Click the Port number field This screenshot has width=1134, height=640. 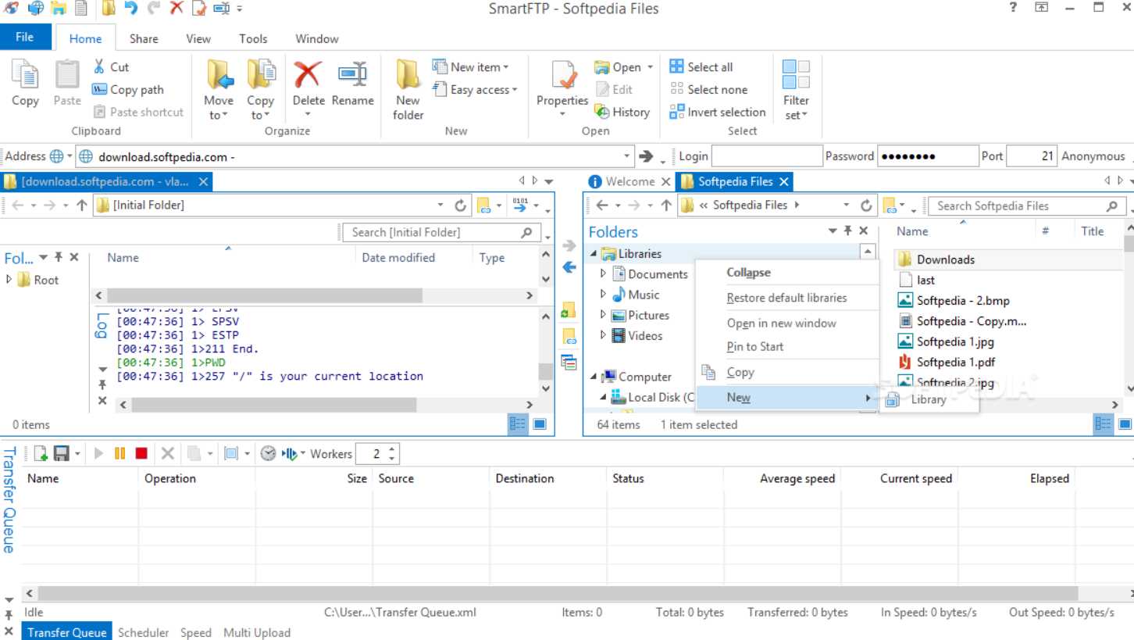click(1032, 156)
